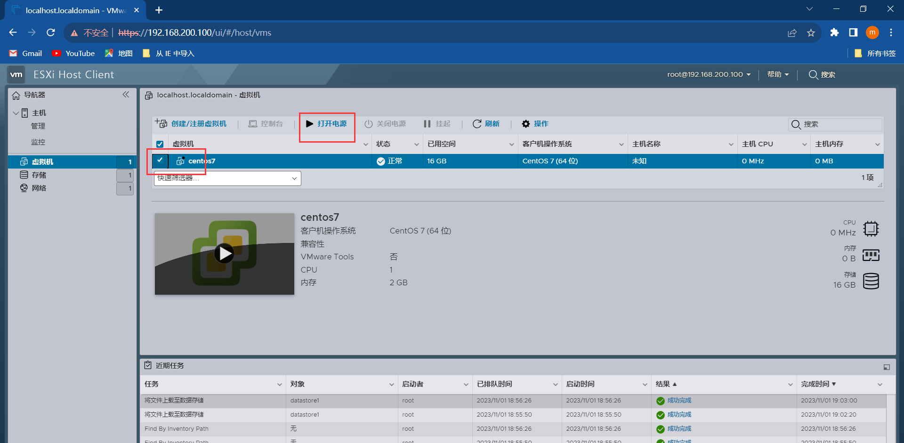Open Virtual Machine column dropdown arrow
This screenshot has width=904, height=443.
366,145
